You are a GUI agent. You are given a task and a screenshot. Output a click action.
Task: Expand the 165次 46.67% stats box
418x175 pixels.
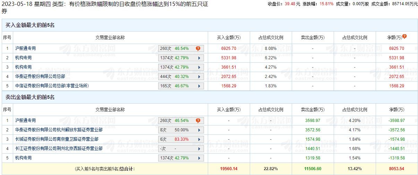(x=181, y=86)
